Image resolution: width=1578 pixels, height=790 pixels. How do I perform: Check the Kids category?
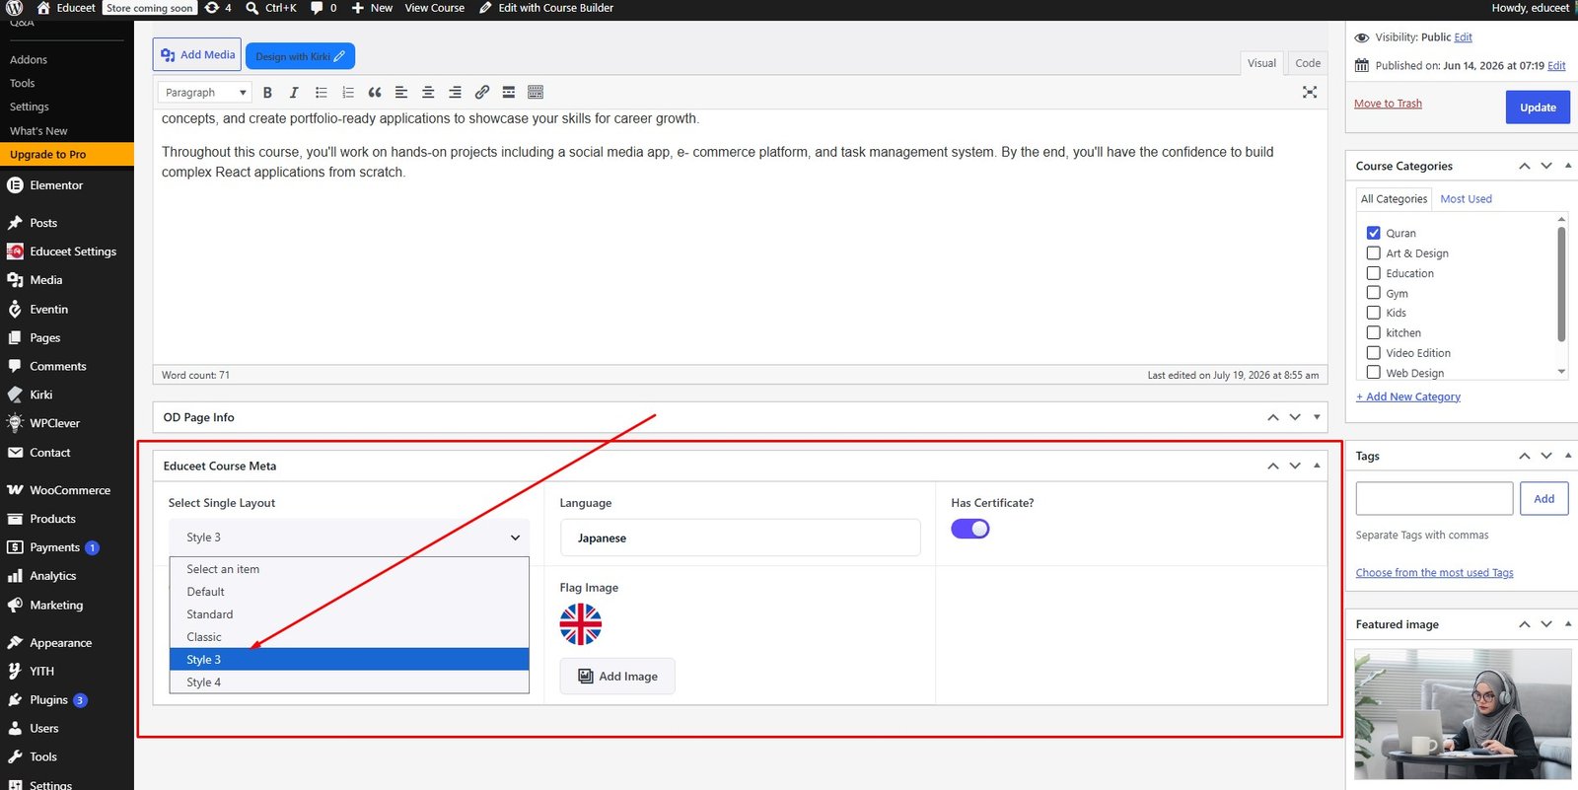pyautogui.click(x=1373, y=313)
